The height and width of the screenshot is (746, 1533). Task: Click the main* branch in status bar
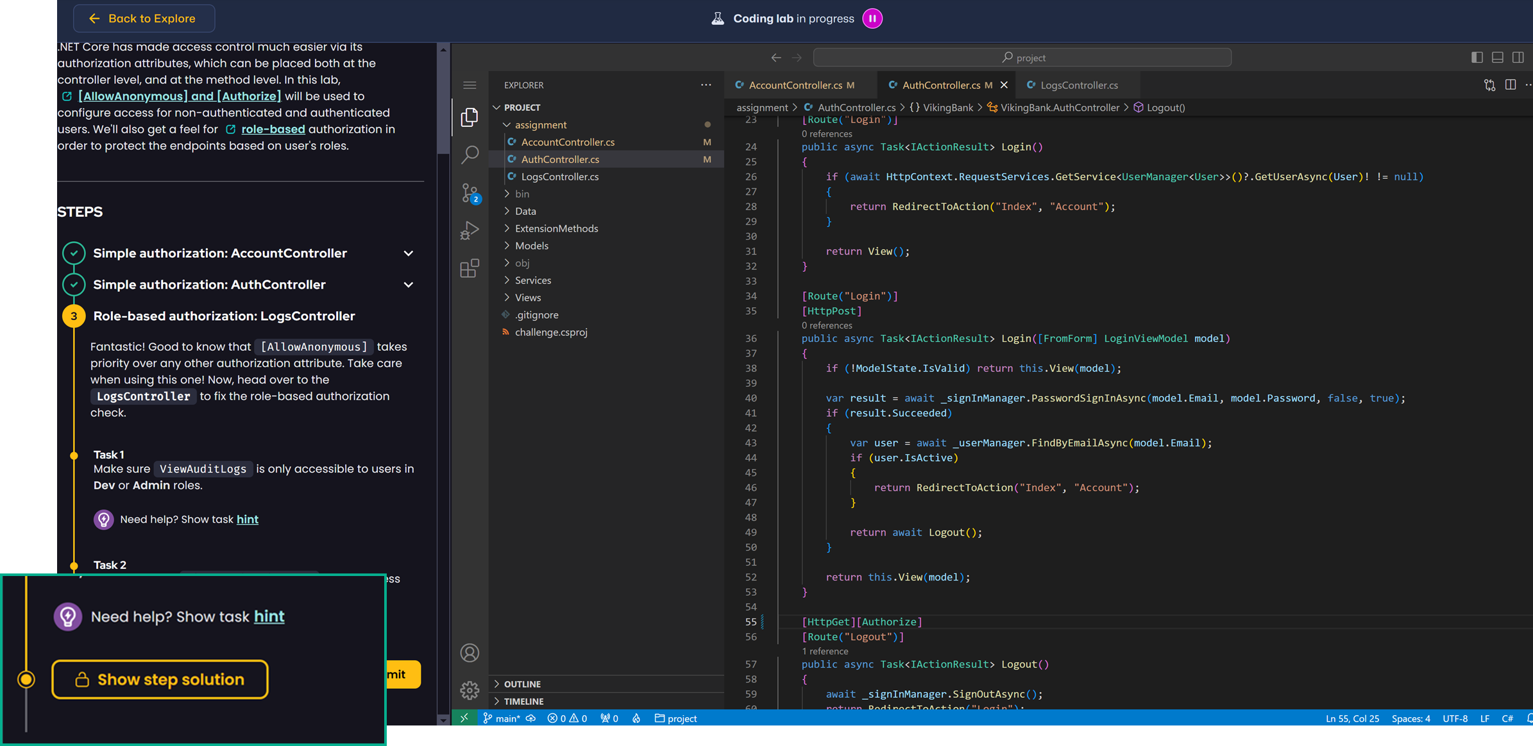tap(502, 718)
